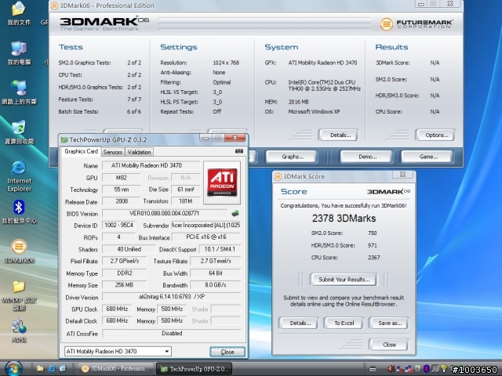Viewport: 502px width, 376px height.
Task: Open the ADSL desktop shortcut
Action: click(x=19, y=331)
